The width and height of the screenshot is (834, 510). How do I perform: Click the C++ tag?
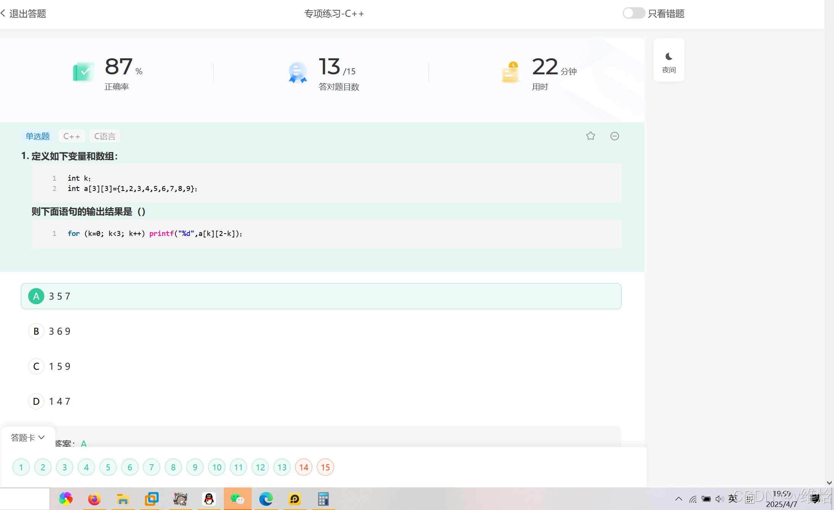click(x=72, y=136)
